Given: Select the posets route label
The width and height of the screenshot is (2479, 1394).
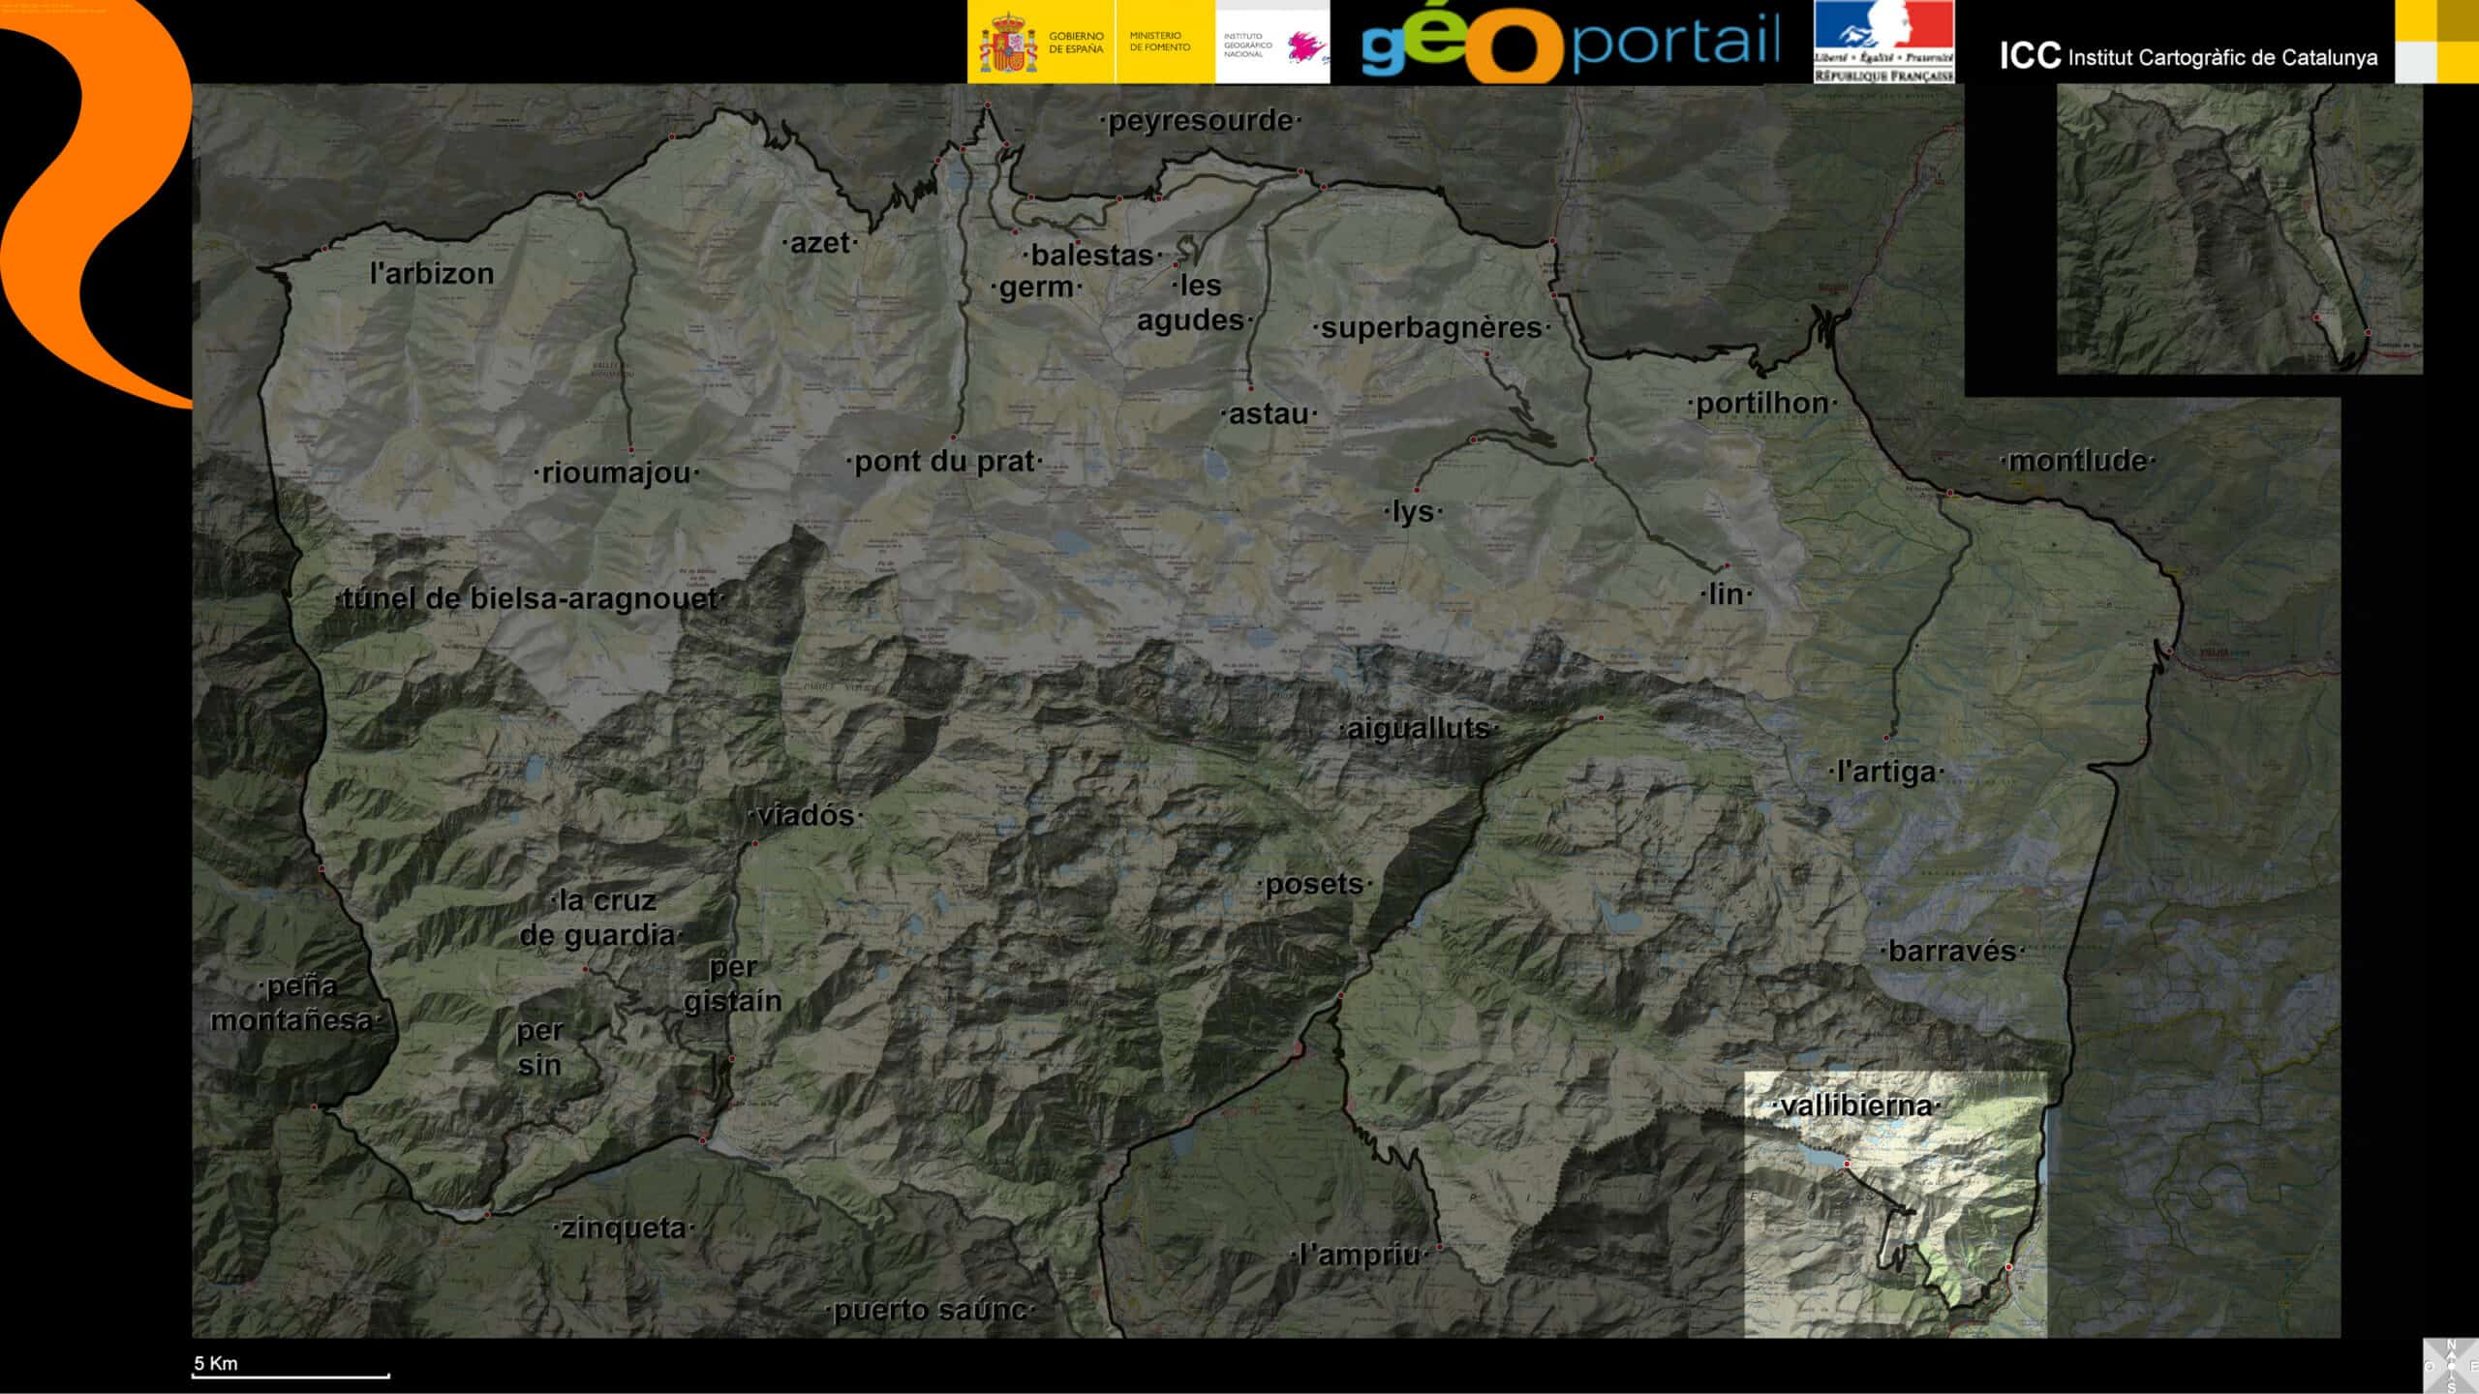Looking at the screenshot, I should coord(1314,884).
